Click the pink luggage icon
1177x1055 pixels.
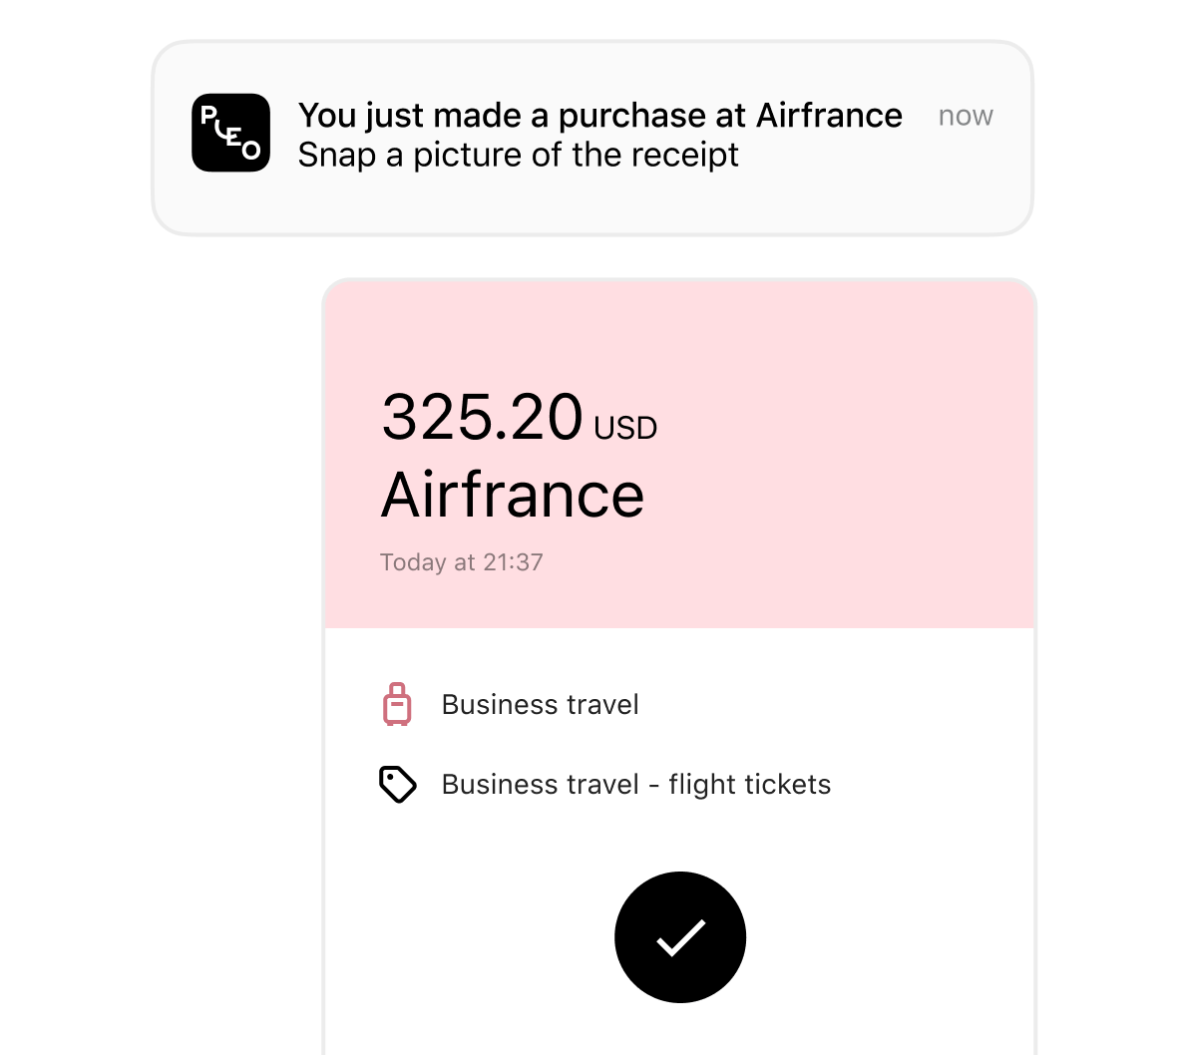[x=397, y=704]
